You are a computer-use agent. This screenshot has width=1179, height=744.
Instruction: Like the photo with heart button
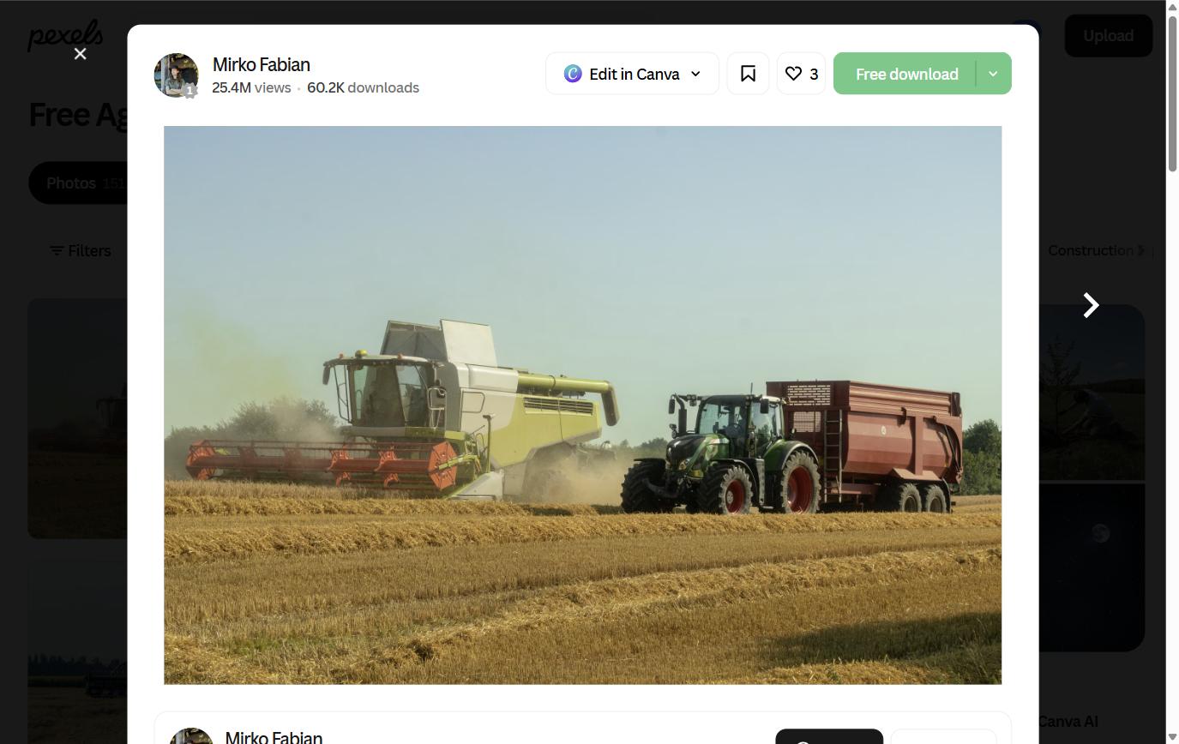coord(801,74)
